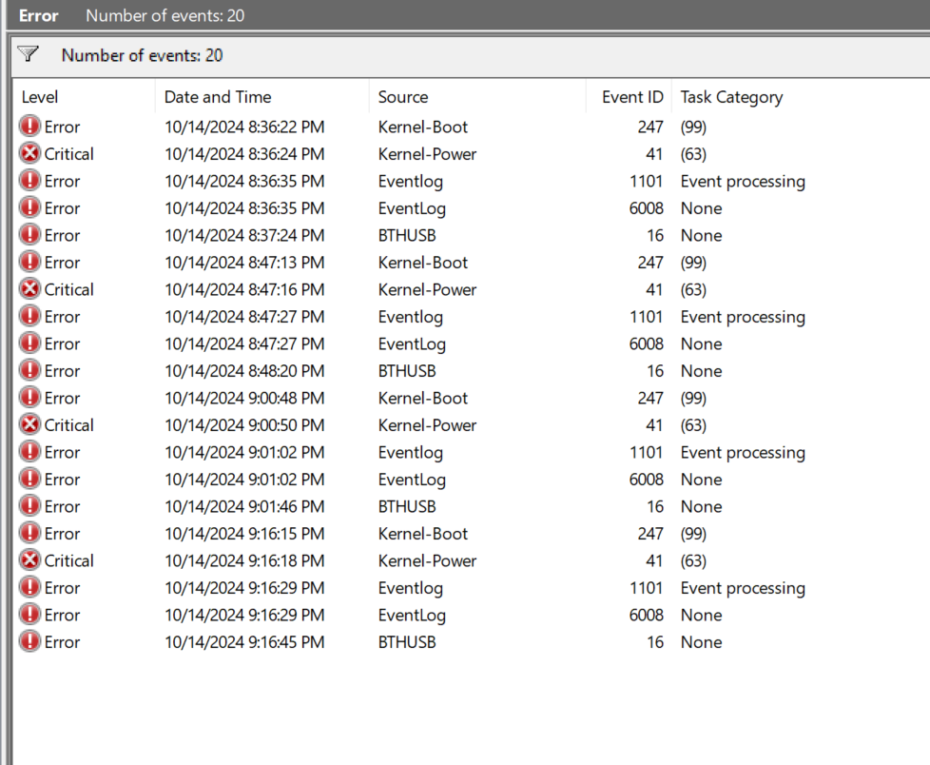
Task: Click the 'Error' view title in header bar
Action: pos(39,15)
